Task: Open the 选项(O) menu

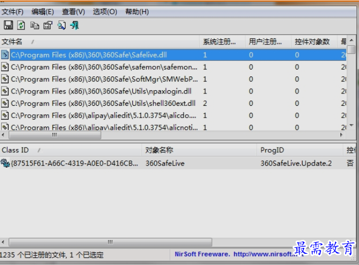Action: pyautogui.click(x=105, y=12)
